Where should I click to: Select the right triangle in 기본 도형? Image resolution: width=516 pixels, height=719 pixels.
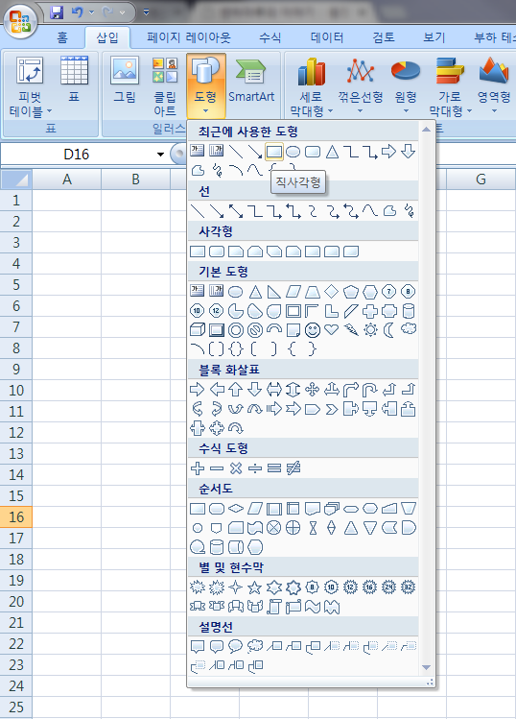coord(274,291)
